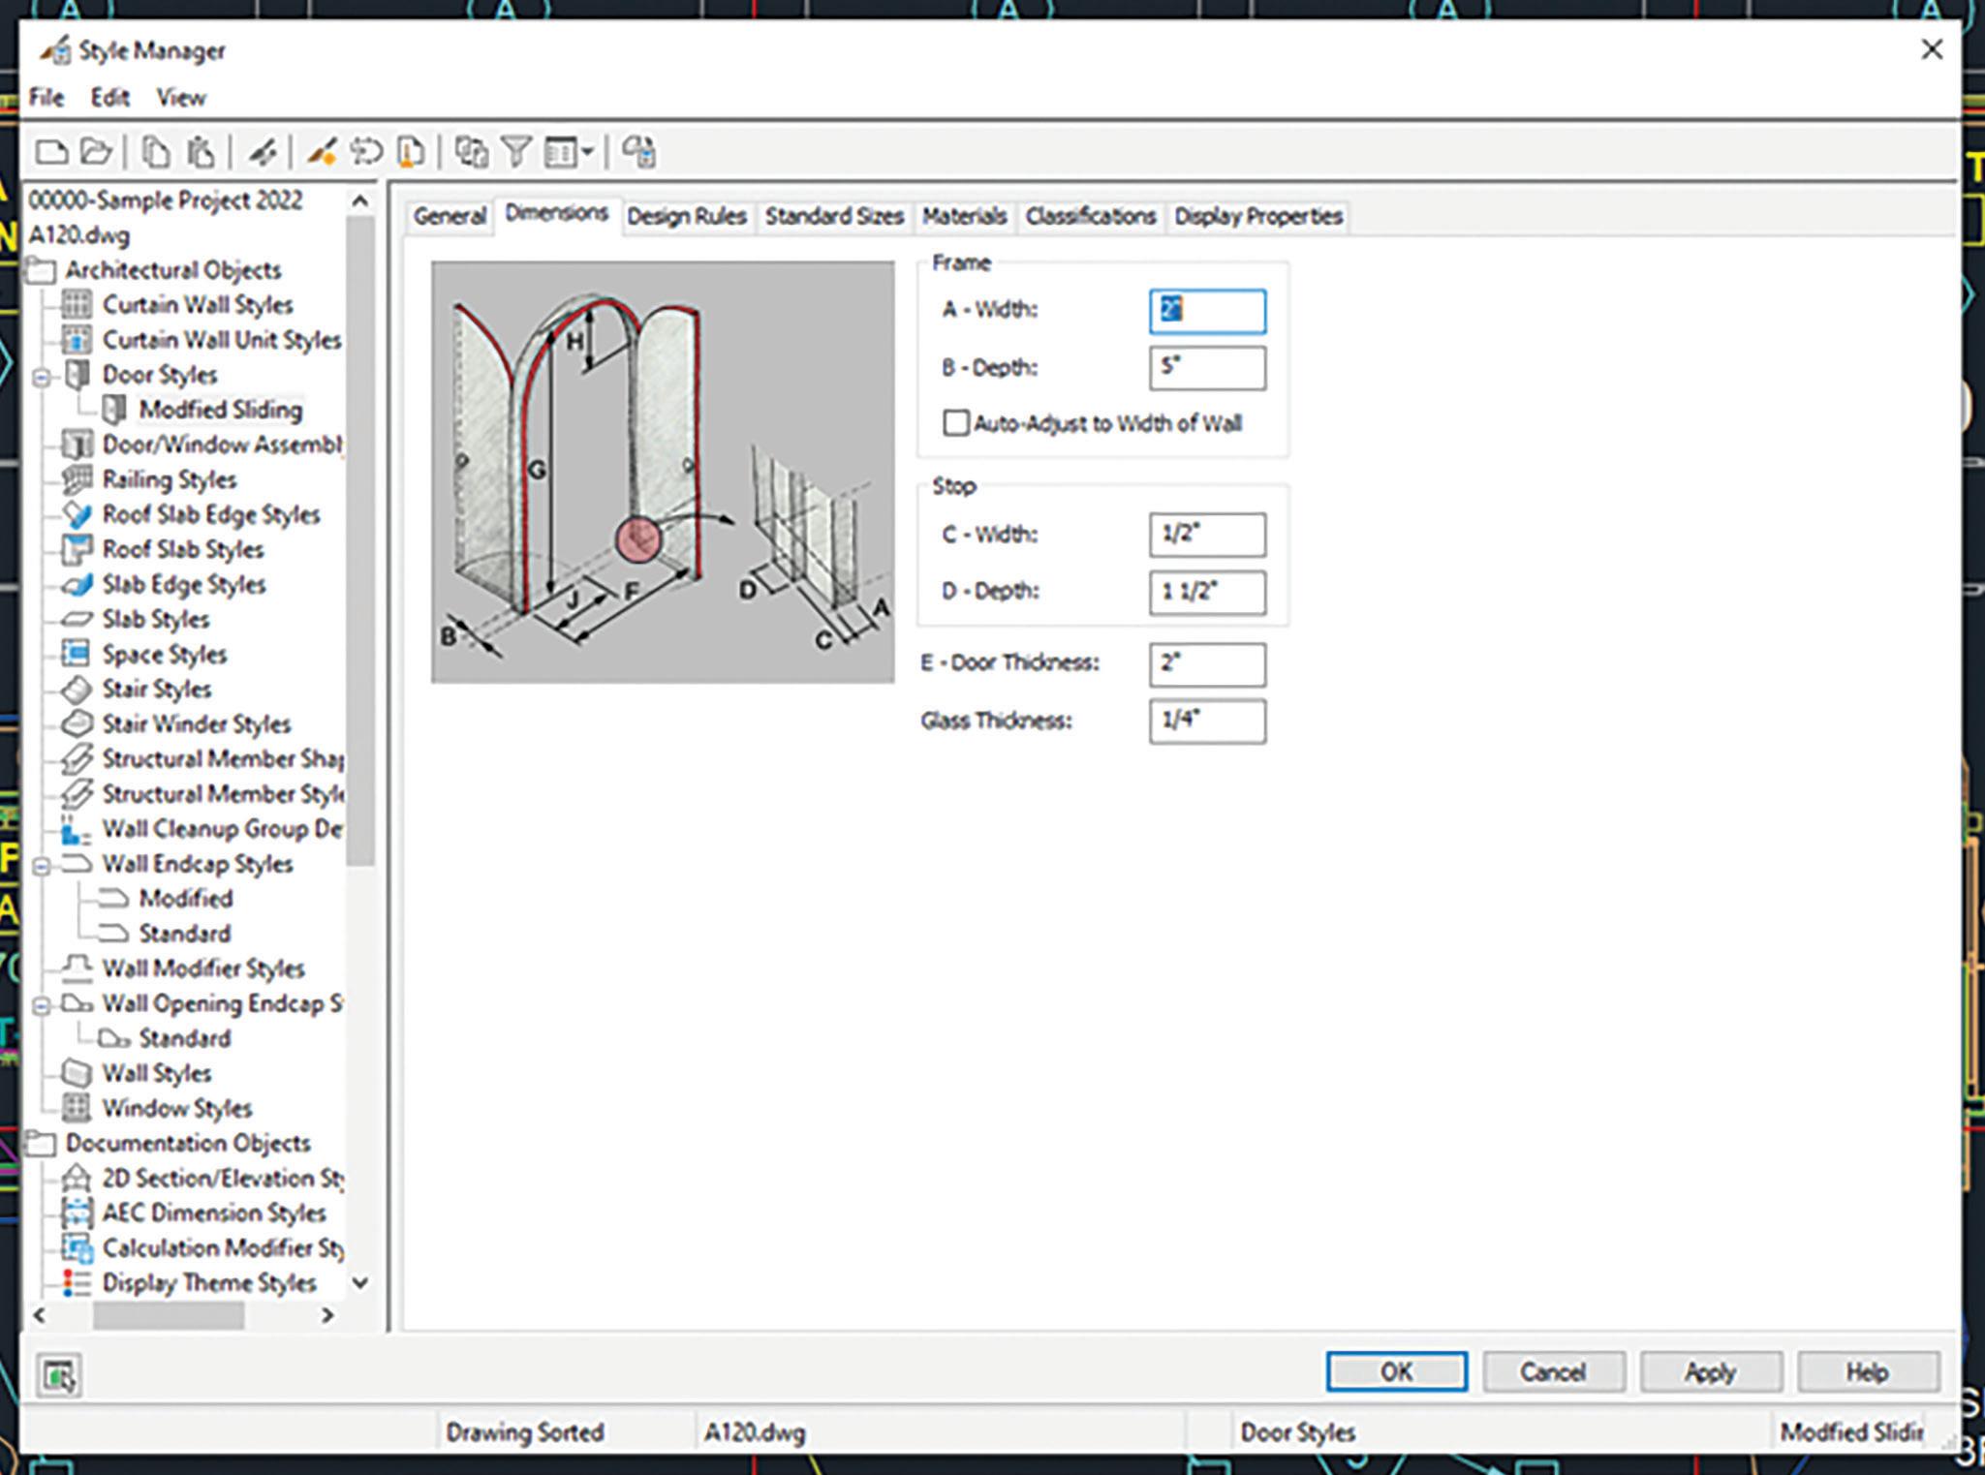Click the horizontal scroll right arrow under the tree
This screenshot has width=1985, height=1475.
(327, 1315)
